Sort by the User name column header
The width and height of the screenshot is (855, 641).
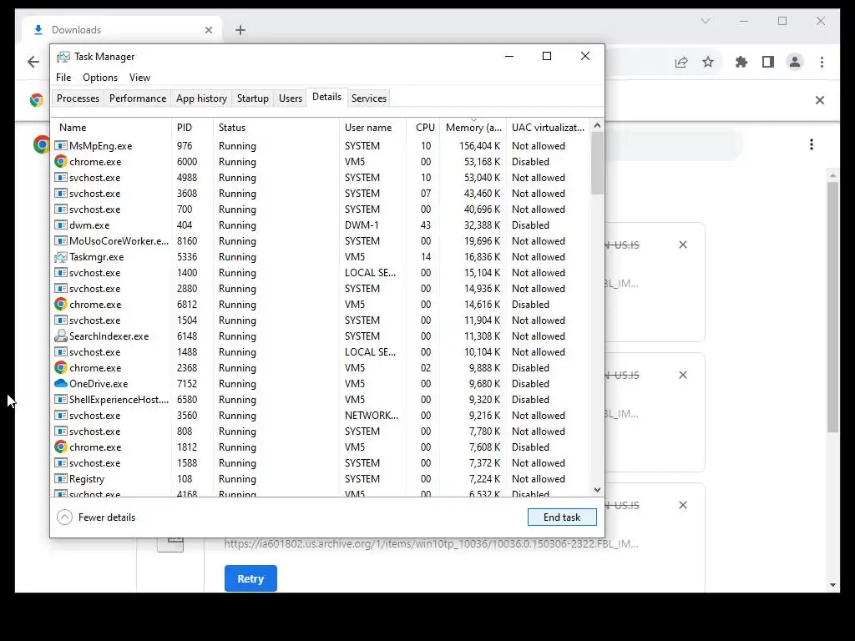tap(372, 128)
